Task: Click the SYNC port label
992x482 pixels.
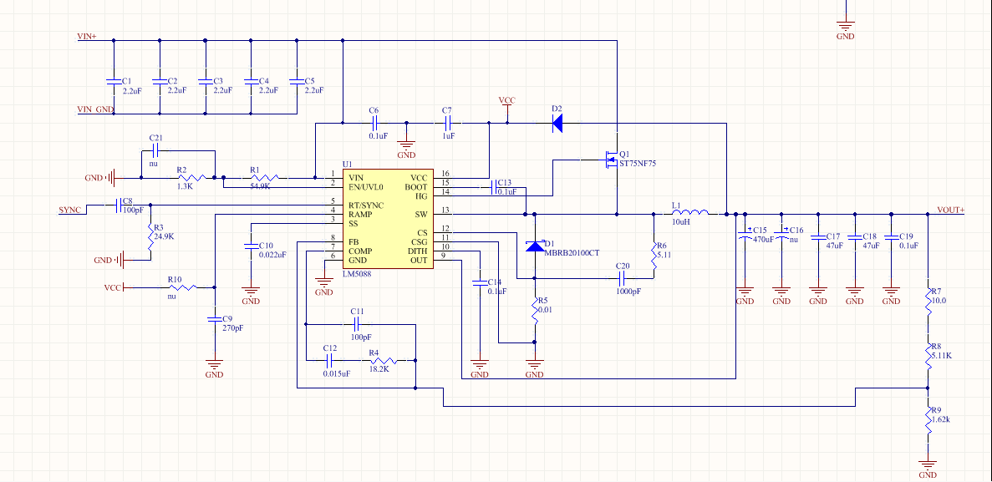Action: (69, 210)
